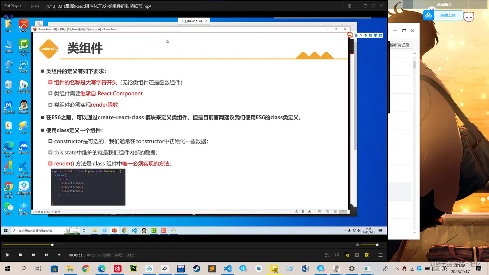Open the PotPlayer main menu dropdown
Viewport: 489px width, 275px height.
tap(15, 6)
